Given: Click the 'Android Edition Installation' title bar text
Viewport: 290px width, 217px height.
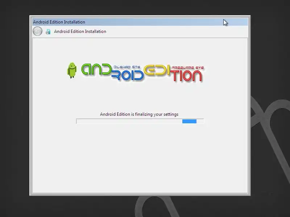Looking at the screenshot, I should [x=59, y=22].
